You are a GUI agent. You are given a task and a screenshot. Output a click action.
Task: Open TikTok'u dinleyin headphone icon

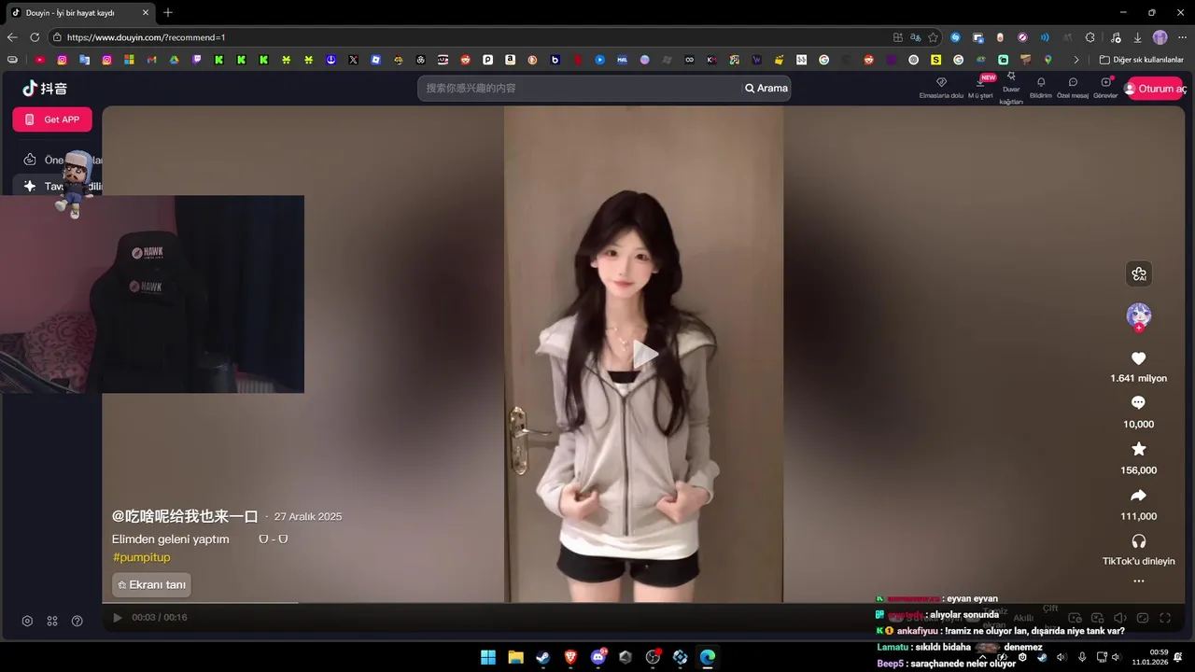point(1138,541)
